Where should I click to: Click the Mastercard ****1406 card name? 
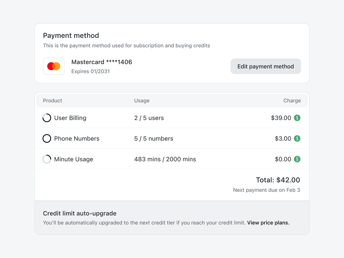[x=101, y=62]
